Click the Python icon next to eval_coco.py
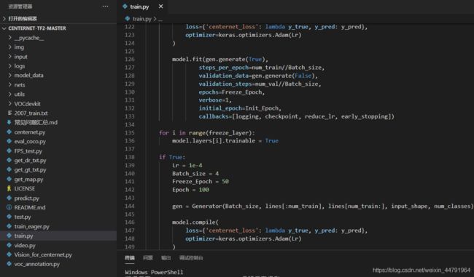Viewport: 474px width, 277px height. tap(9, 141)
